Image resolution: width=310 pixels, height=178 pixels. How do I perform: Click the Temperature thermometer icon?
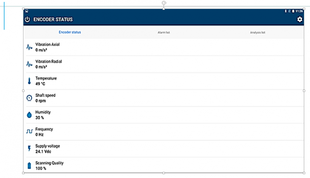tap(29, 81)
